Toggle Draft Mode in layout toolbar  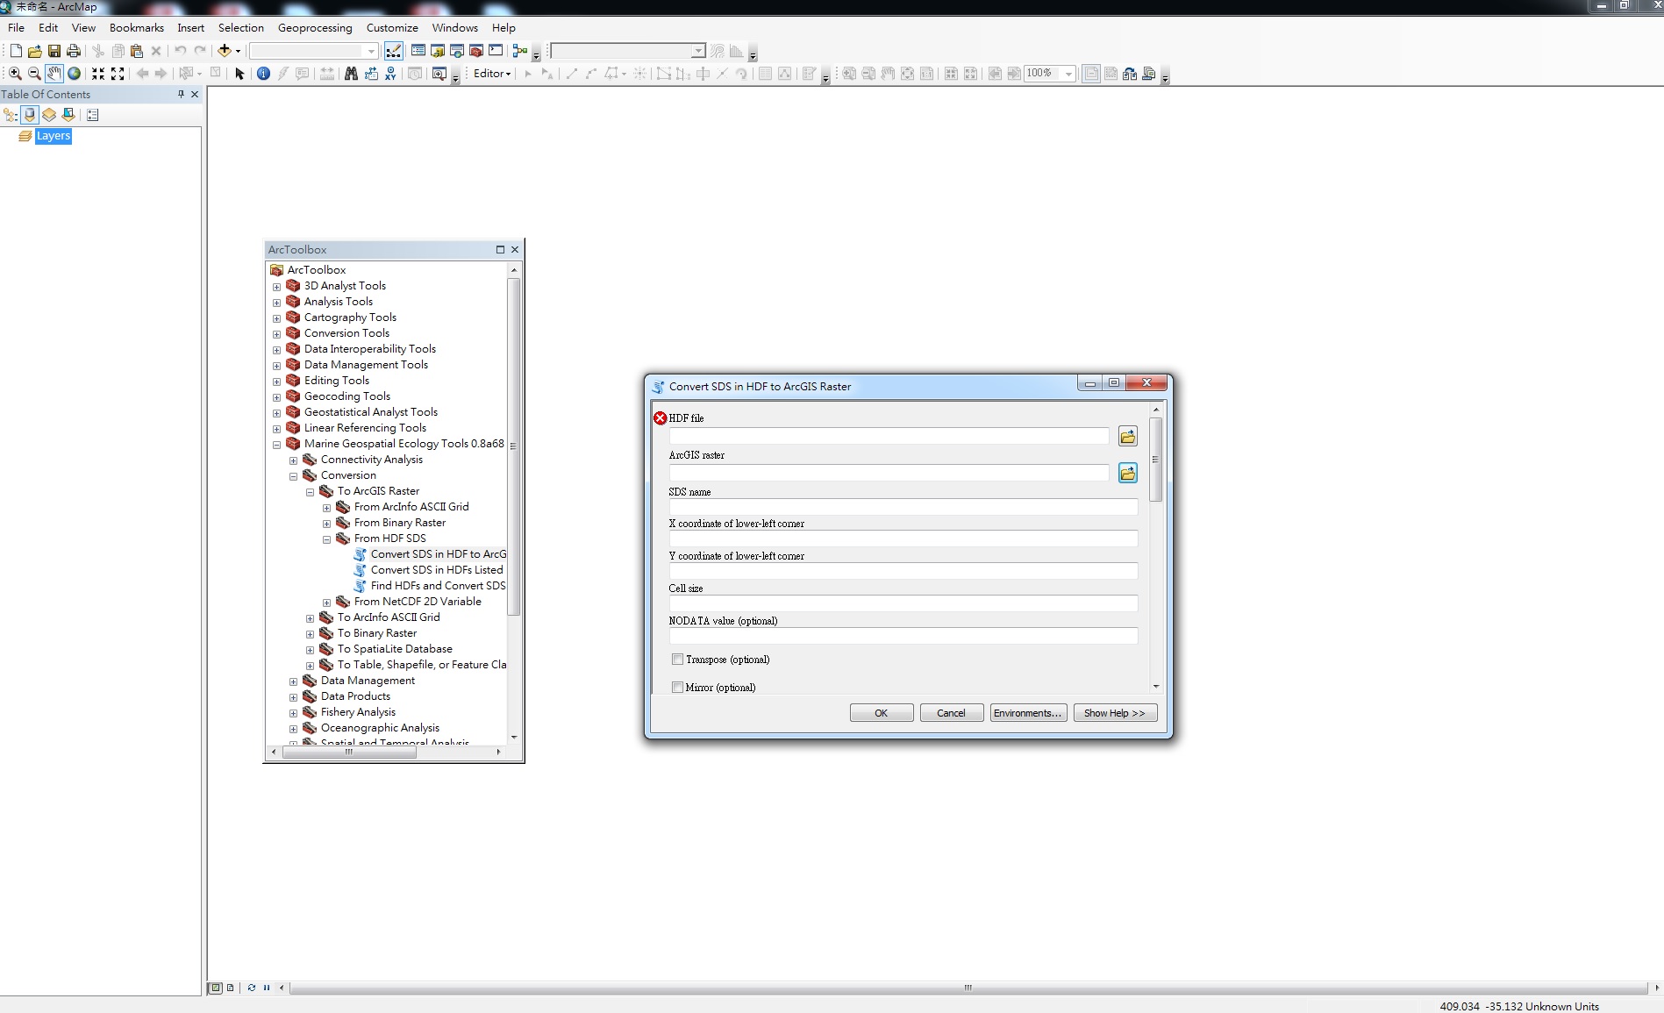1091,74
